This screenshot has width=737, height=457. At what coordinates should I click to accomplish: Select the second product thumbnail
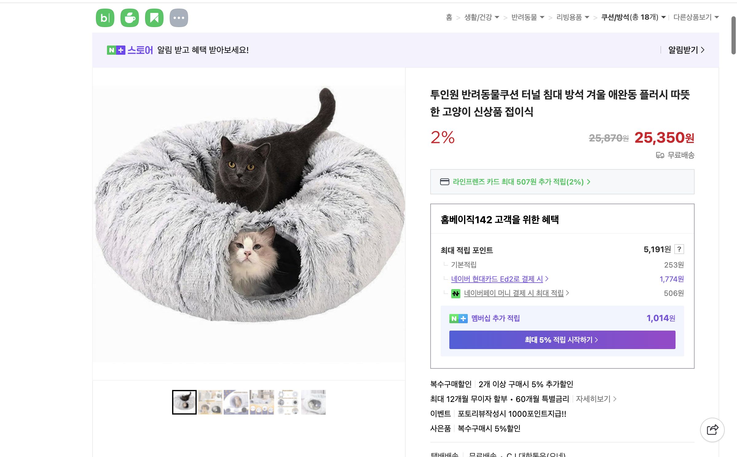210,402
